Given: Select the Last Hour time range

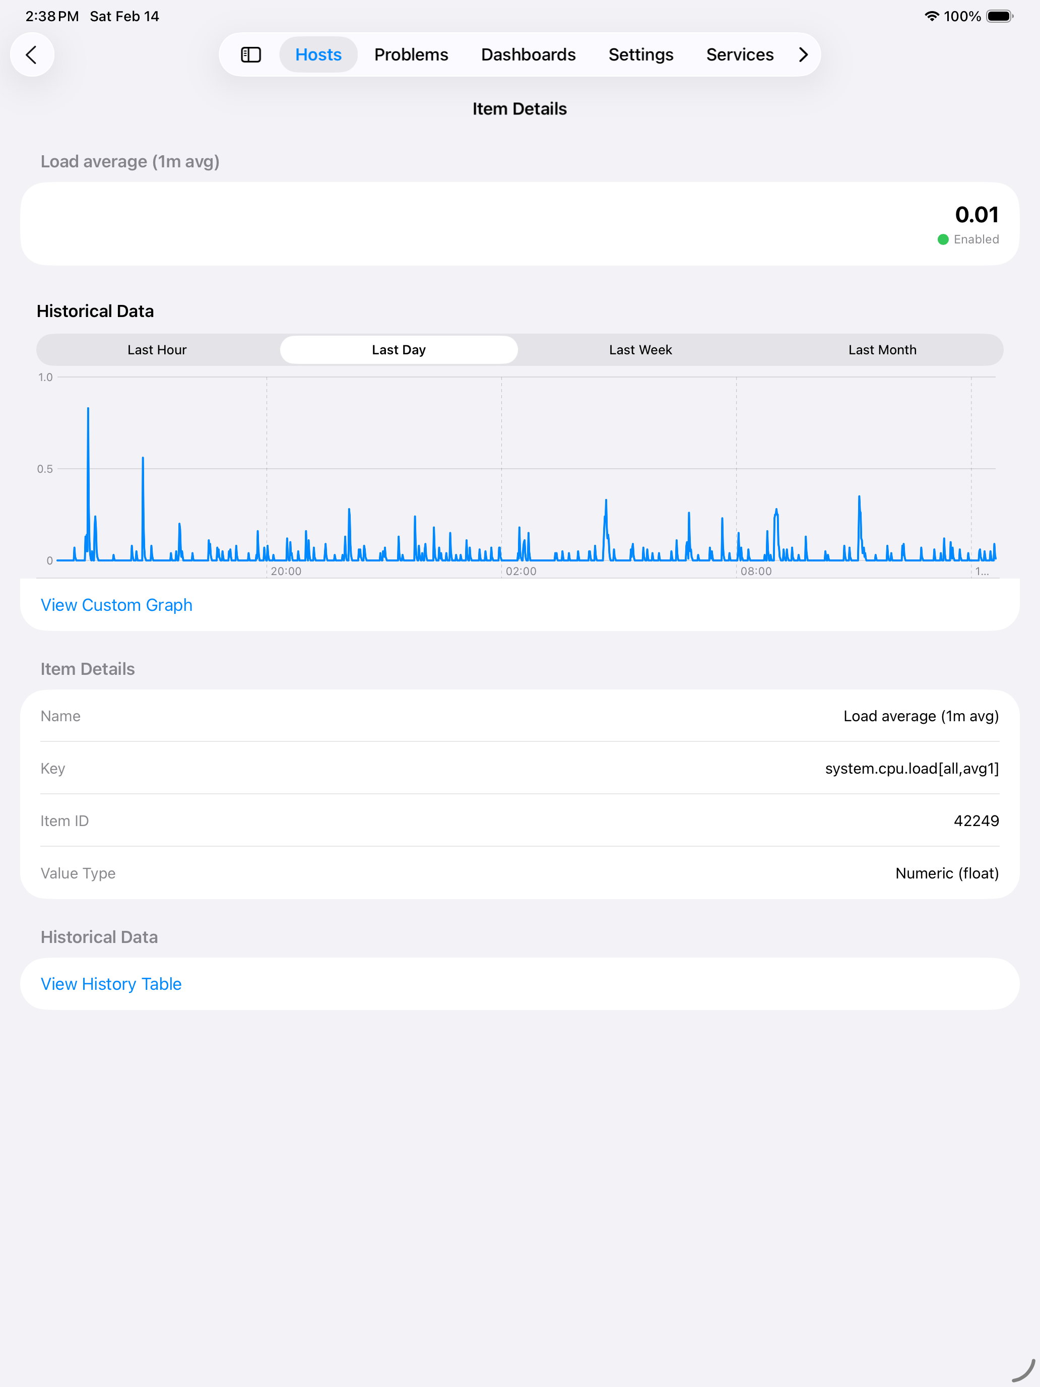Looking at the screenshot, I should pos(157,350).
